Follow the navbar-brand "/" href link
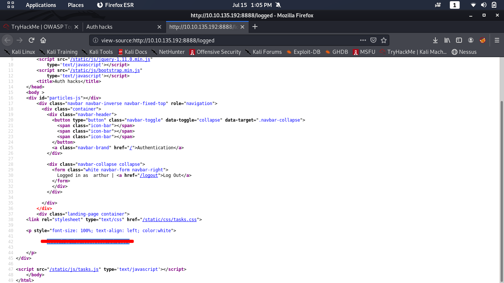Image resolution: width=504 pixels, height=283 pixels. [131, 148]
